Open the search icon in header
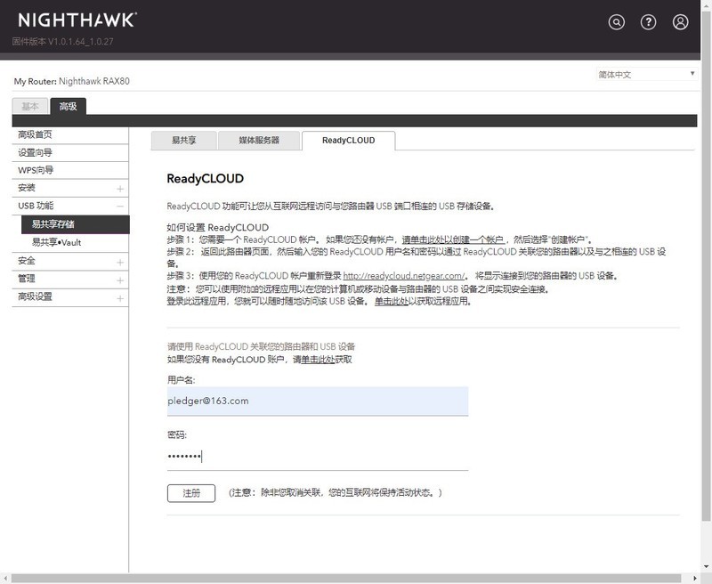This screenshot has width=712, height=584. click(x=616, y=21)
